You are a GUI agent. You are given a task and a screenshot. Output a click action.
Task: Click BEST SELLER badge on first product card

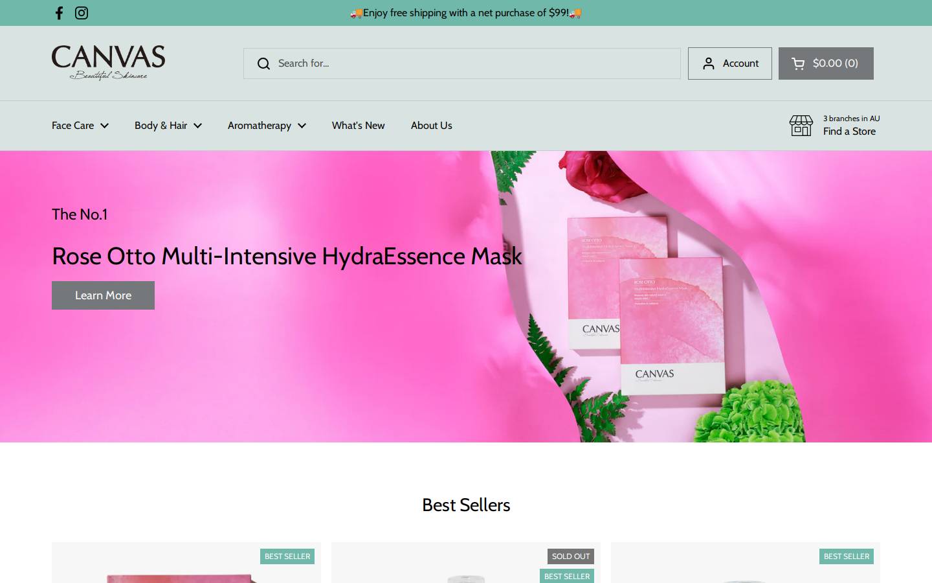287,556
